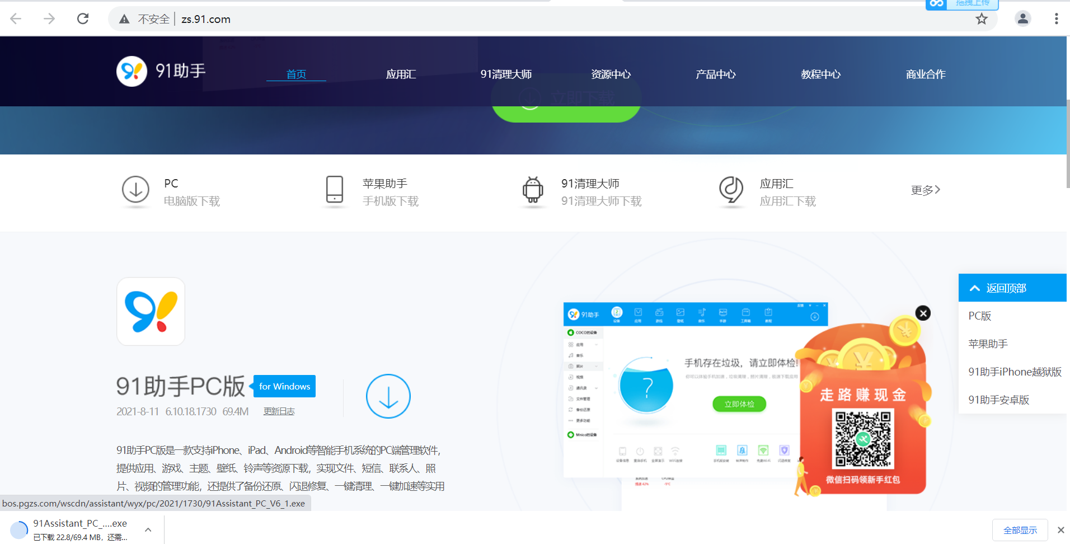1070x544 pixels.
Task: Click the blue cloud upload extension icon
Action: [937, 4]
